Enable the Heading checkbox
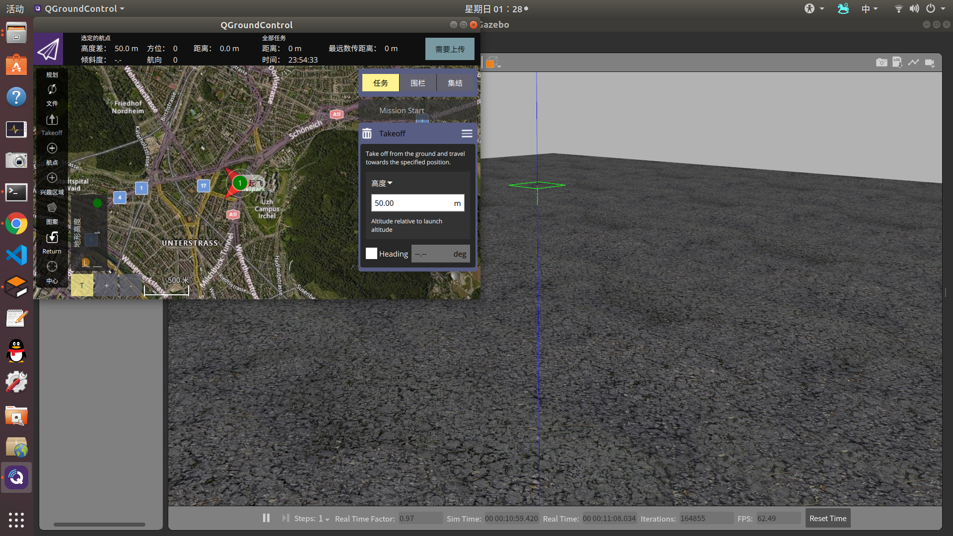953x536 pixels. click(371, 254)
